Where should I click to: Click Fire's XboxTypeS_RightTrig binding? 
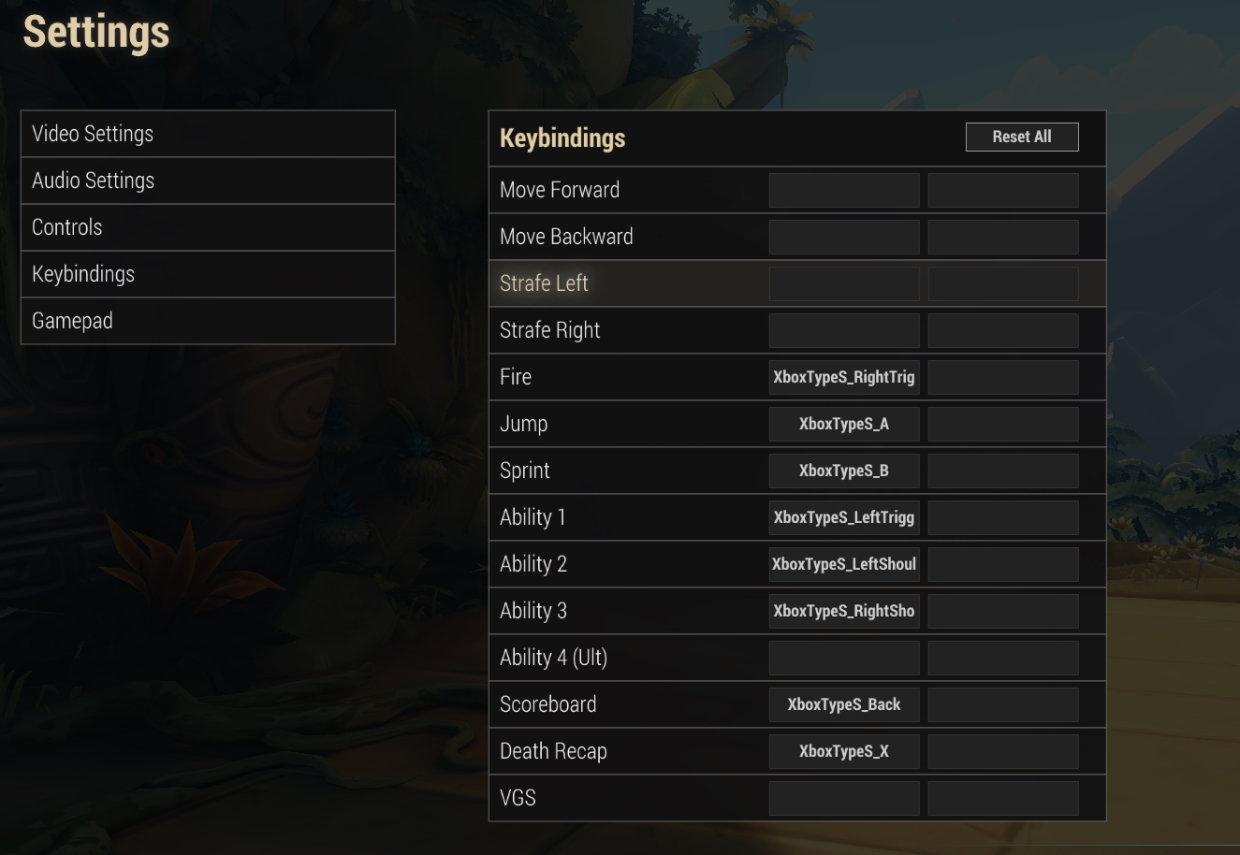[x=844, y=377]
